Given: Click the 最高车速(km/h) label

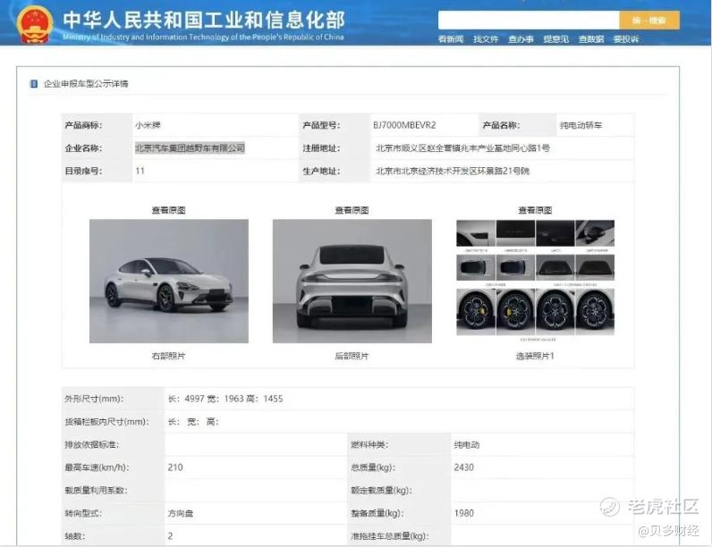Looking at the screenshot, I should pyautogui.click(x=97, y=467).
